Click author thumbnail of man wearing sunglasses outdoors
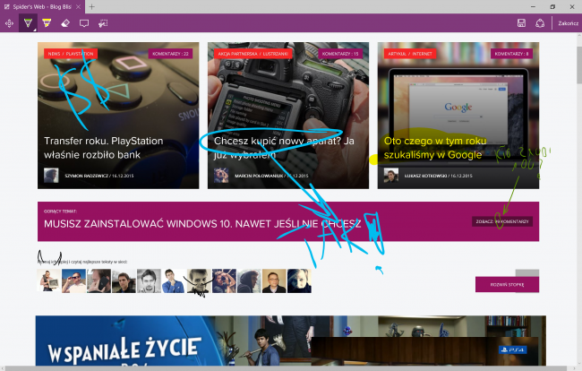This screenshot has width=582, height=371. tap(73, 281)
